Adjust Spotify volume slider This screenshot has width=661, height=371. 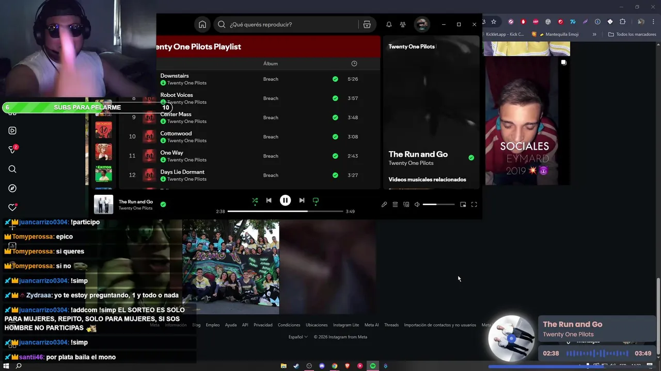pyautogui.click(x=438, y=205)
